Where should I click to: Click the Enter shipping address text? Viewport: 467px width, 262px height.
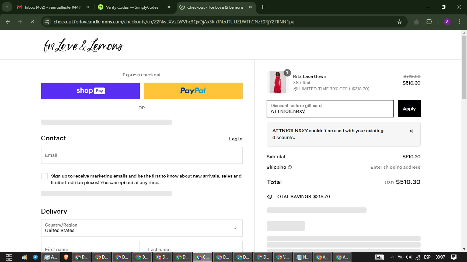click(395, 167)
